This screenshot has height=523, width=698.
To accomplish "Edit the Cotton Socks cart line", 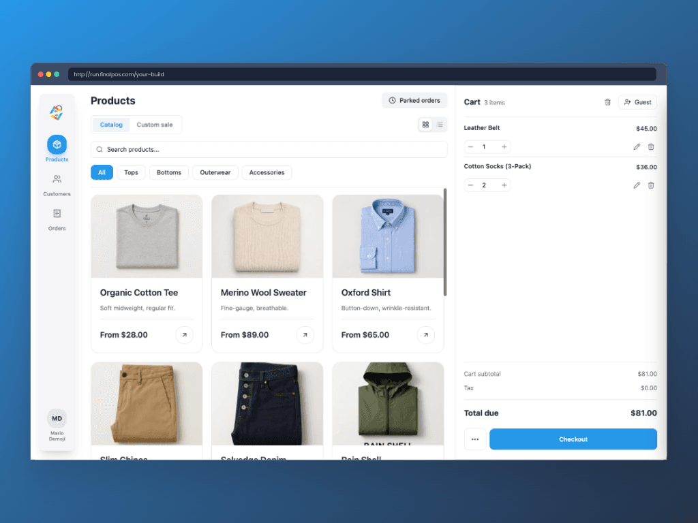I will 637,185.
